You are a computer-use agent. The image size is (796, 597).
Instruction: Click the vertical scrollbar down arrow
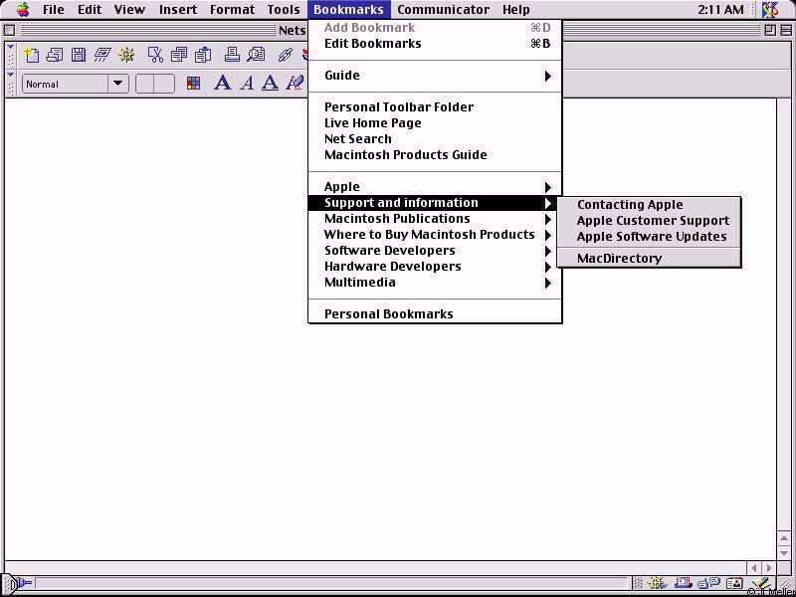(x=785, y=552)
